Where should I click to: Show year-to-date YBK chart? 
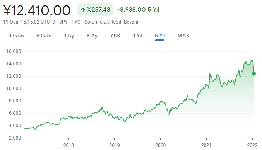pos(115,36)
